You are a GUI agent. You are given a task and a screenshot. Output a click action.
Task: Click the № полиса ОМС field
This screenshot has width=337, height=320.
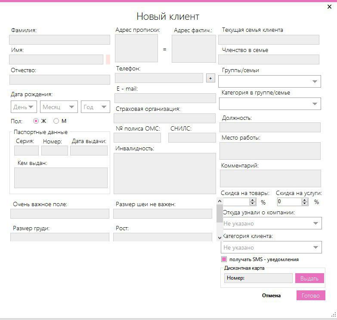pos(137,138)
